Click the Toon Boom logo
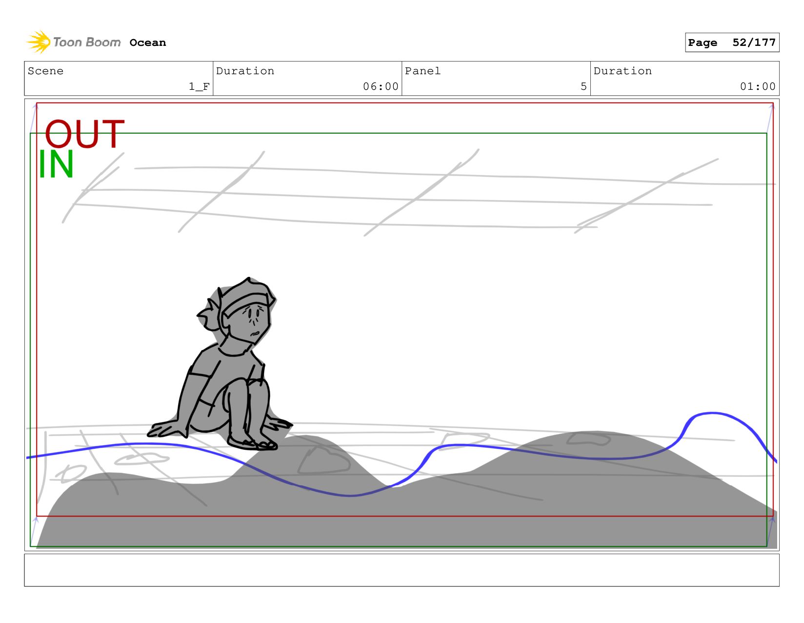 tap(73, 42)
